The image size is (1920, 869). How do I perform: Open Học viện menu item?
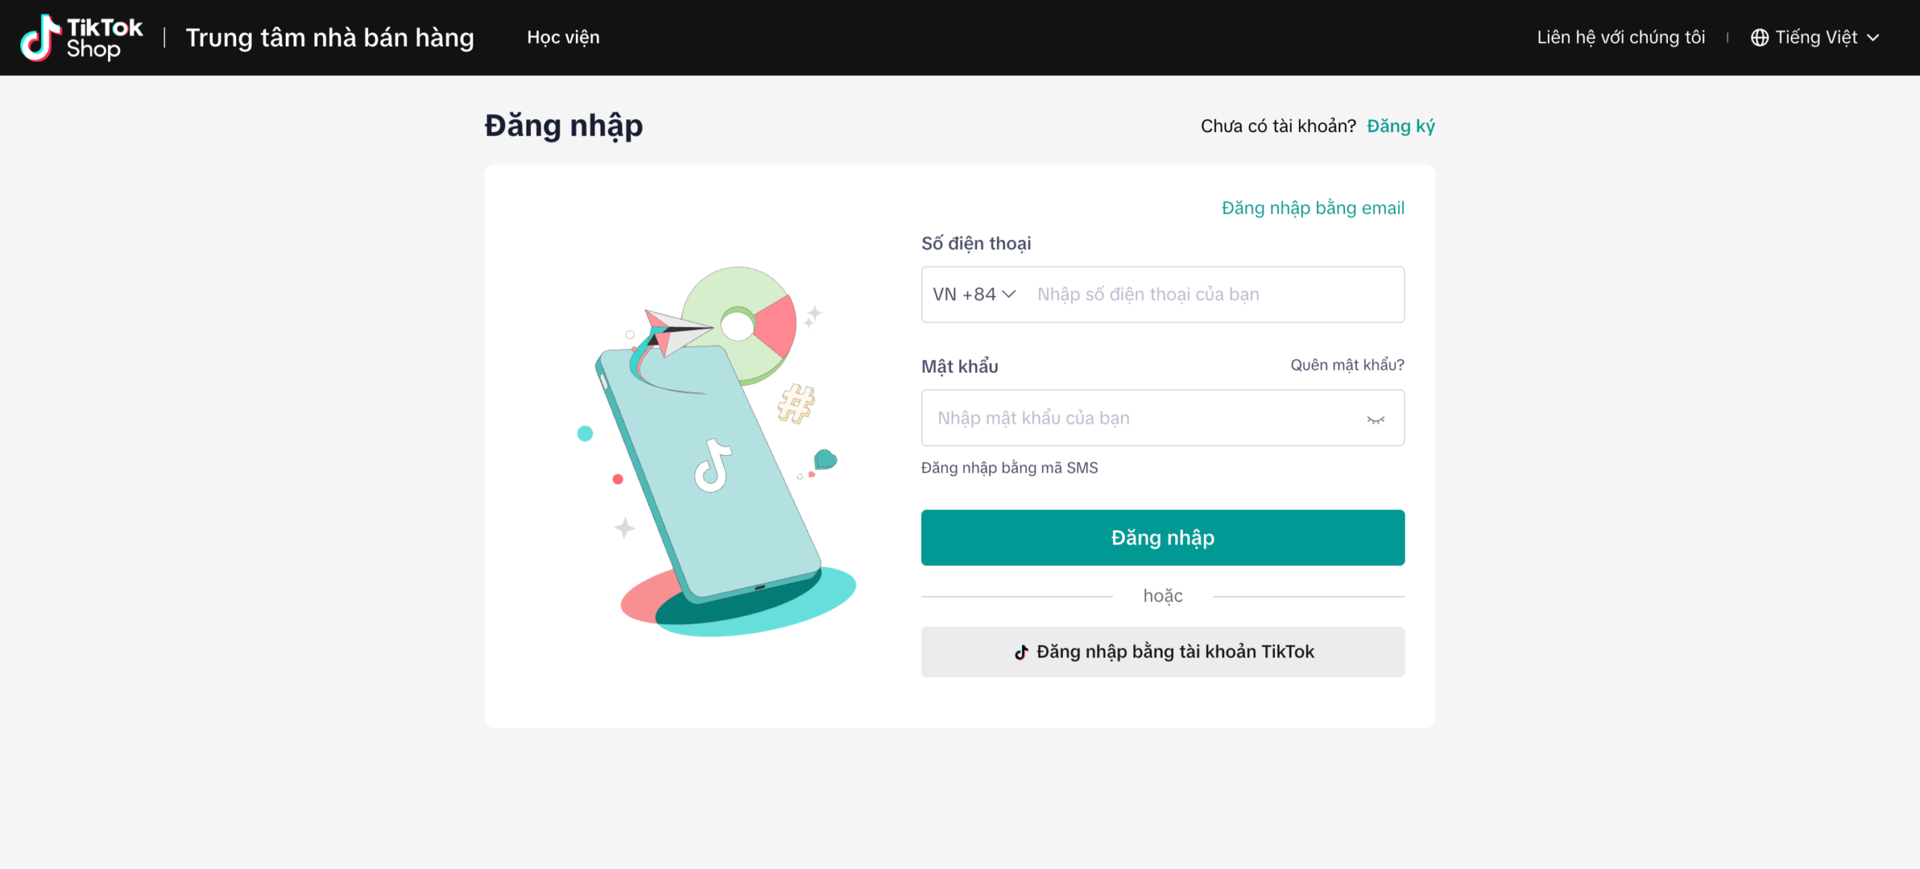tap(562, 37)
